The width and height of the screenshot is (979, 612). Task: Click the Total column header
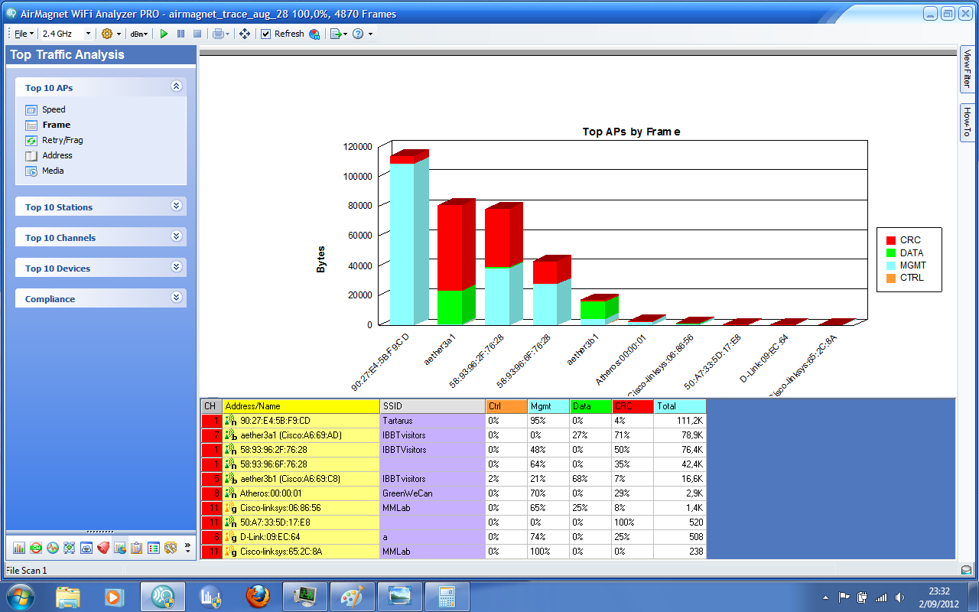point(680,406)
